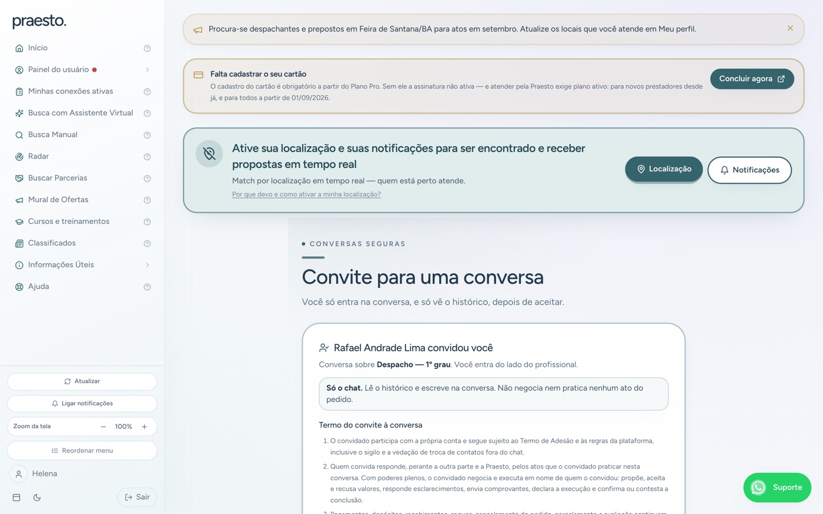Click the 100% zoom value
The width and height of the screenshot is (823, 514).
(123, 427)
